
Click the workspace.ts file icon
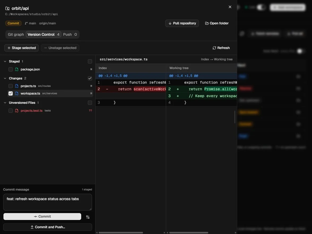(17, 93)
